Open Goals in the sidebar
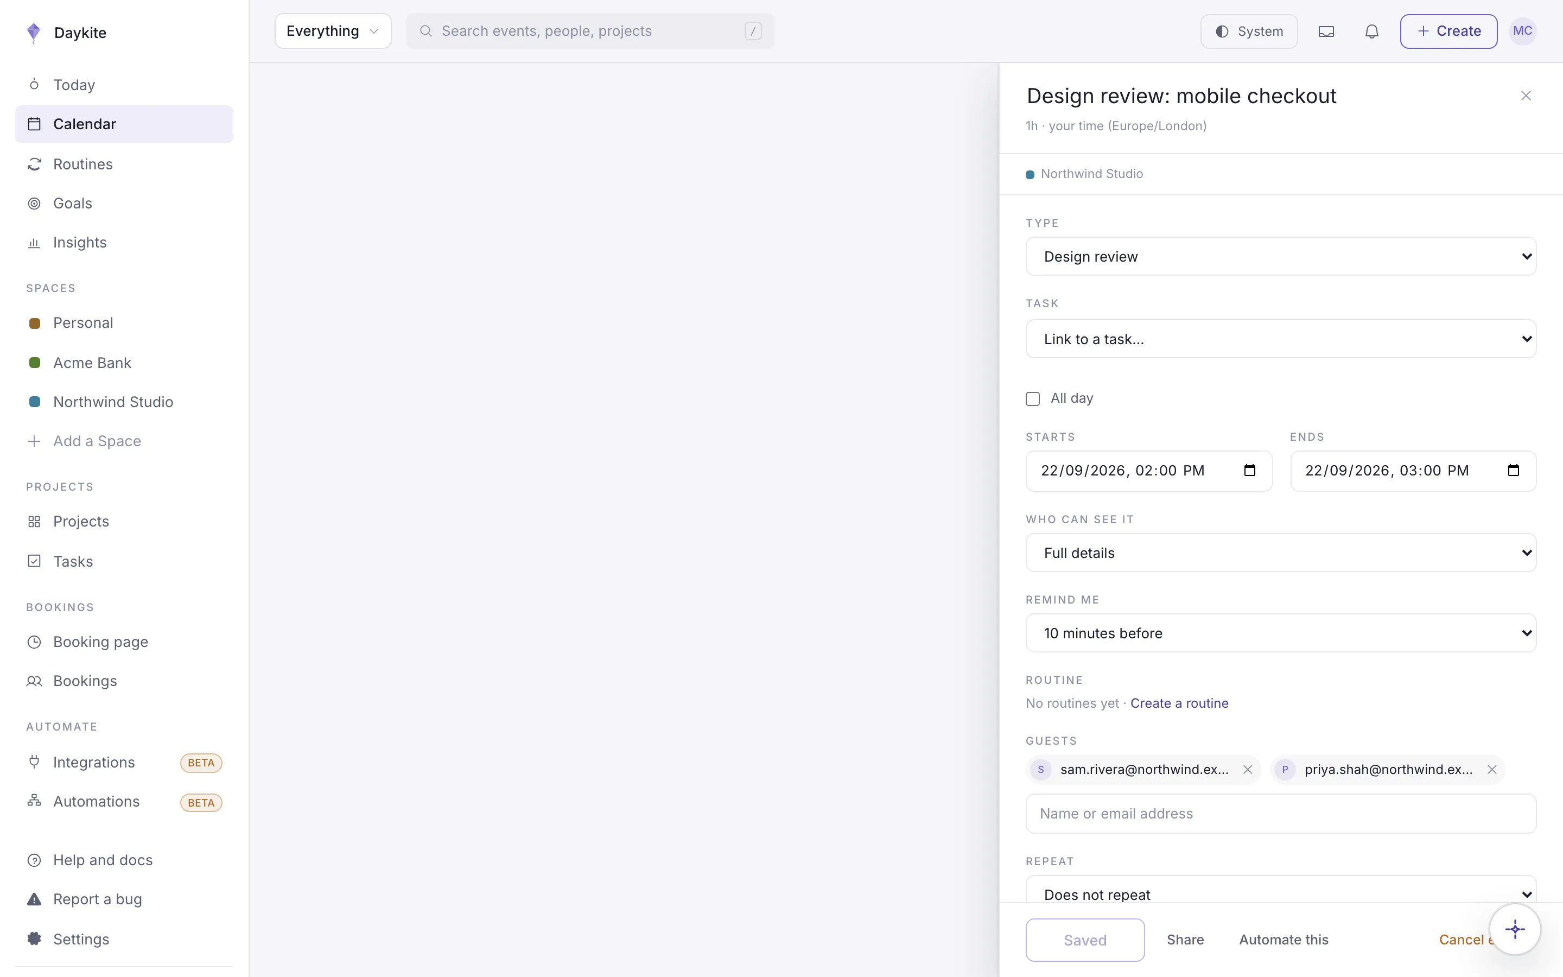The width and height of the screenshot is (1563, 977). (124, 203)
